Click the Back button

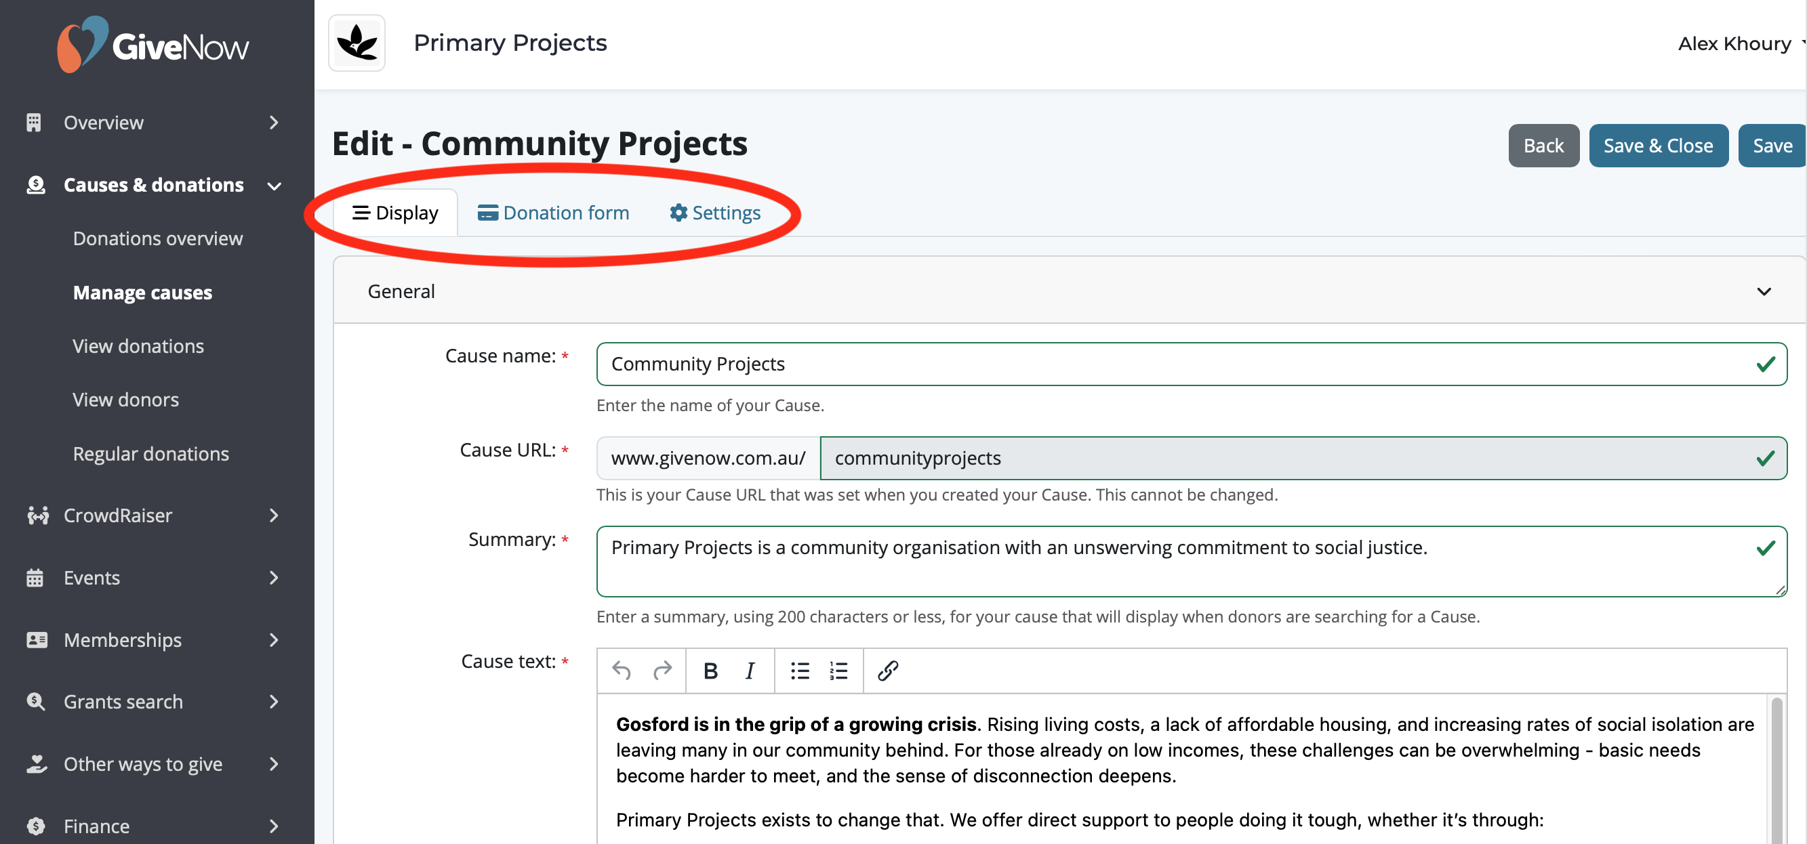(1543, 146)
